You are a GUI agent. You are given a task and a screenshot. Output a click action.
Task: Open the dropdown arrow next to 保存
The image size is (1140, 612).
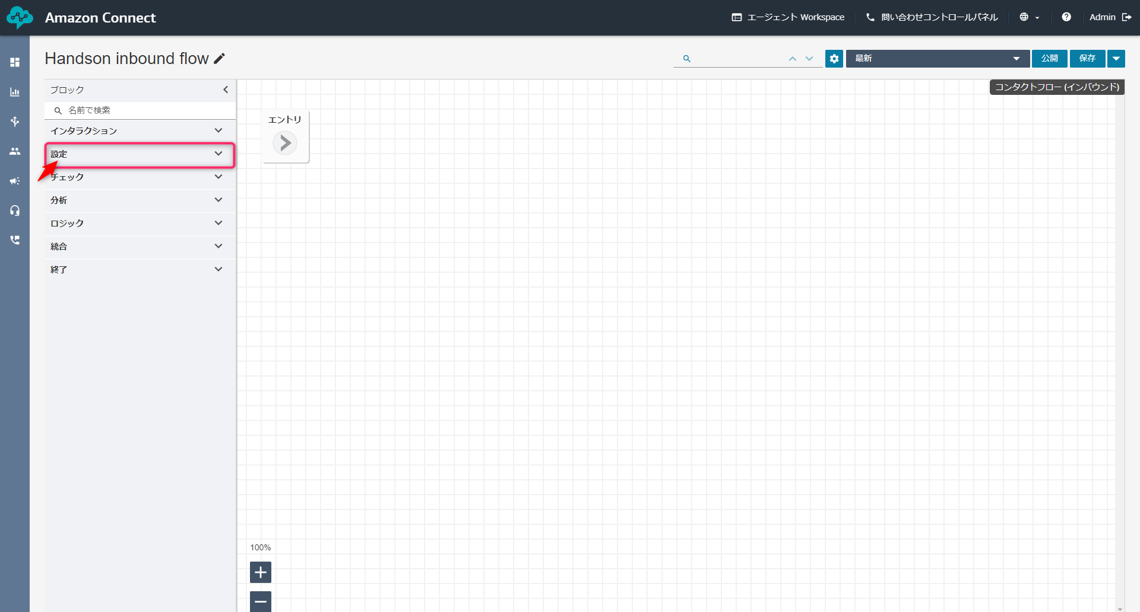1116,58
